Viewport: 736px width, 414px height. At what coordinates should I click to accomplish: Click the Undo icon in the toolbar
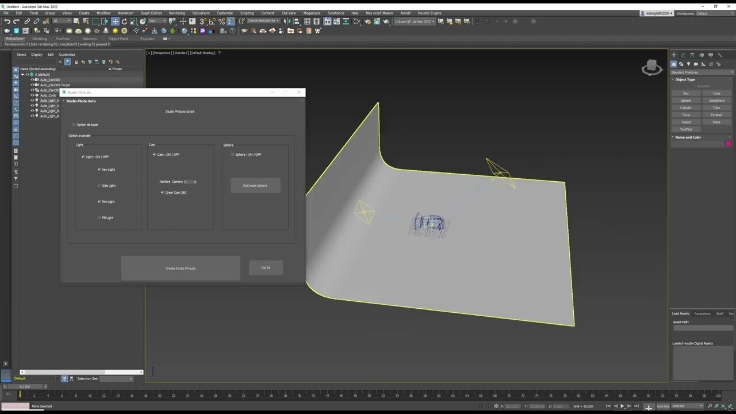click(6, 21)
